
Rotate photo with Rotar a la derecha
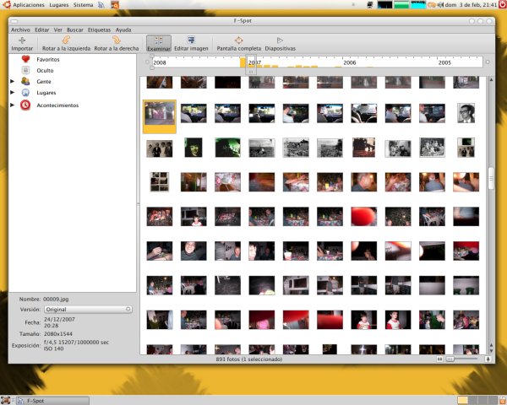point(117,44)
